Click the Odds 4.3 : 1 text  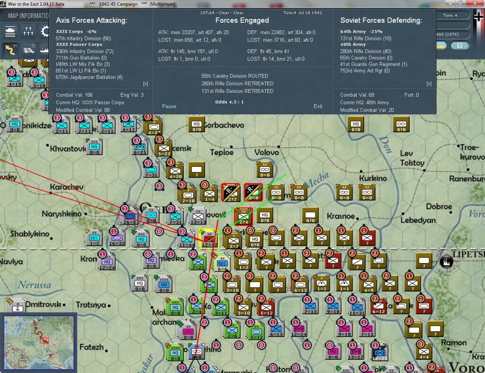coord(229,102)
